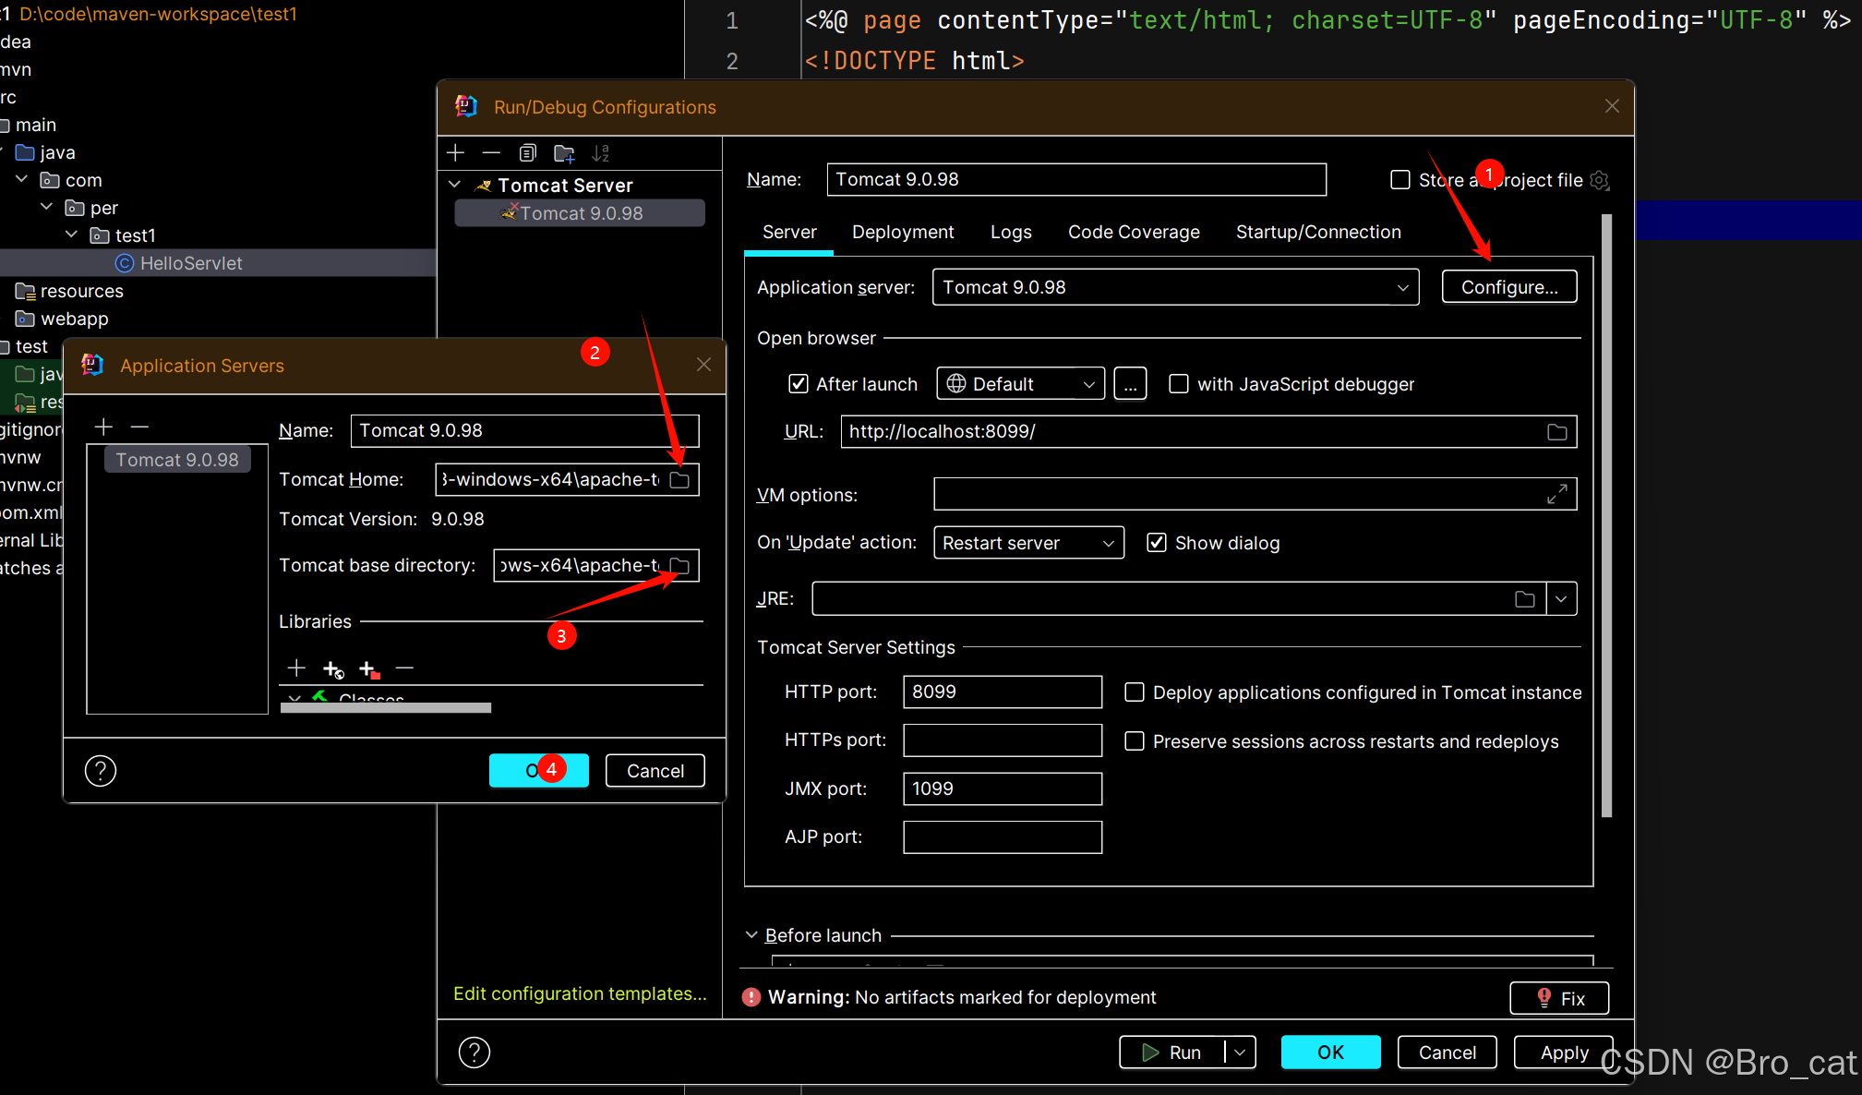The image size is (1862, 1095).
Task: Click Copy Configuration icon in toolbar
Action: tap(527, 153)
